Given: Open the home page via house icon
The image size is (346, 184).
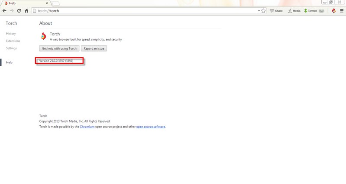Looking at the screenshot, I should [26, 11].
